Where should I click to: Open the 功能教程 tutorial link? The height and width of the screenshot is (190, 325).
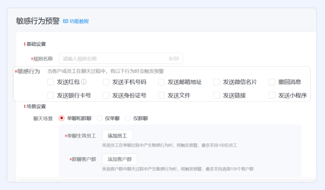pos(79,21)
